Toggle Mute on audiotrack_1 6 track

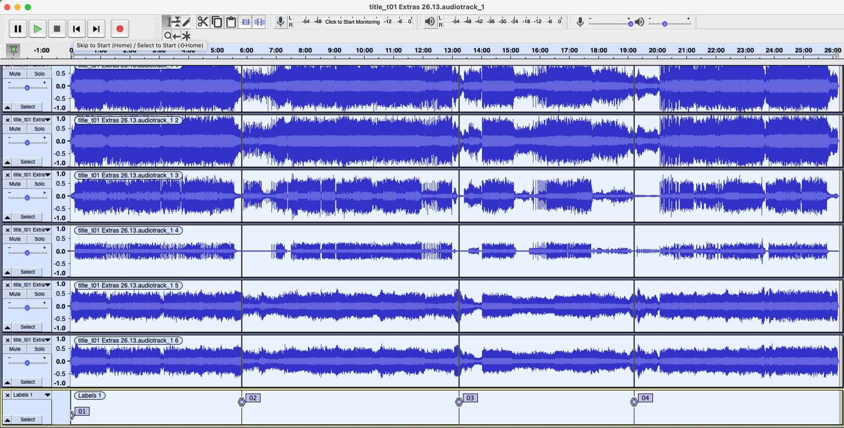coord(15,349)
